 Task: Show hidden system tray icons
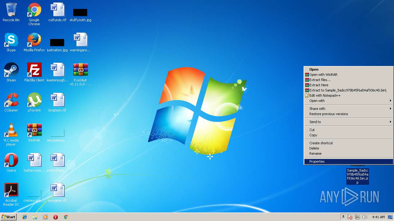[343, 217]
